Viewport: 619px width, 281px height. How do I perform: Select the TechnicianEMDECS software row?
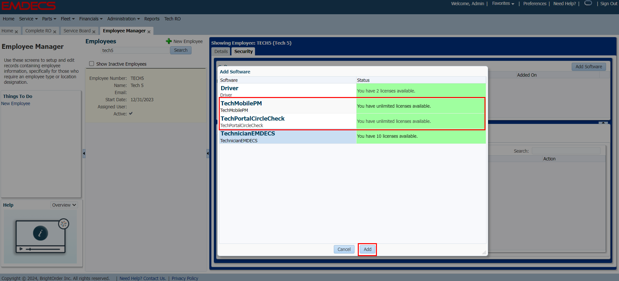[352, 136]
